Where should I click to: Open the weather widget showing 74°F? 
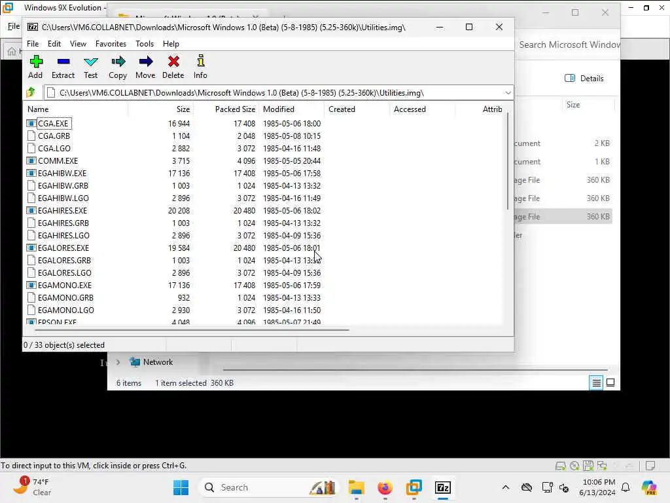tap(32, 487)
